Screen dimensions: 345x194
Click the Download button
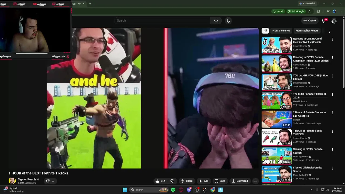coord(240,181)
